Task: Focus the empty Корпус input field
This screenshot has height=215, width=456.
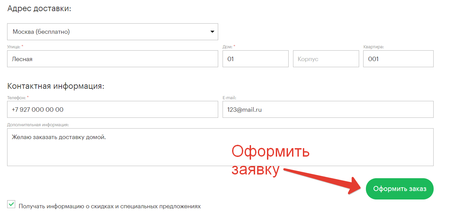Action: pos(326,59)
